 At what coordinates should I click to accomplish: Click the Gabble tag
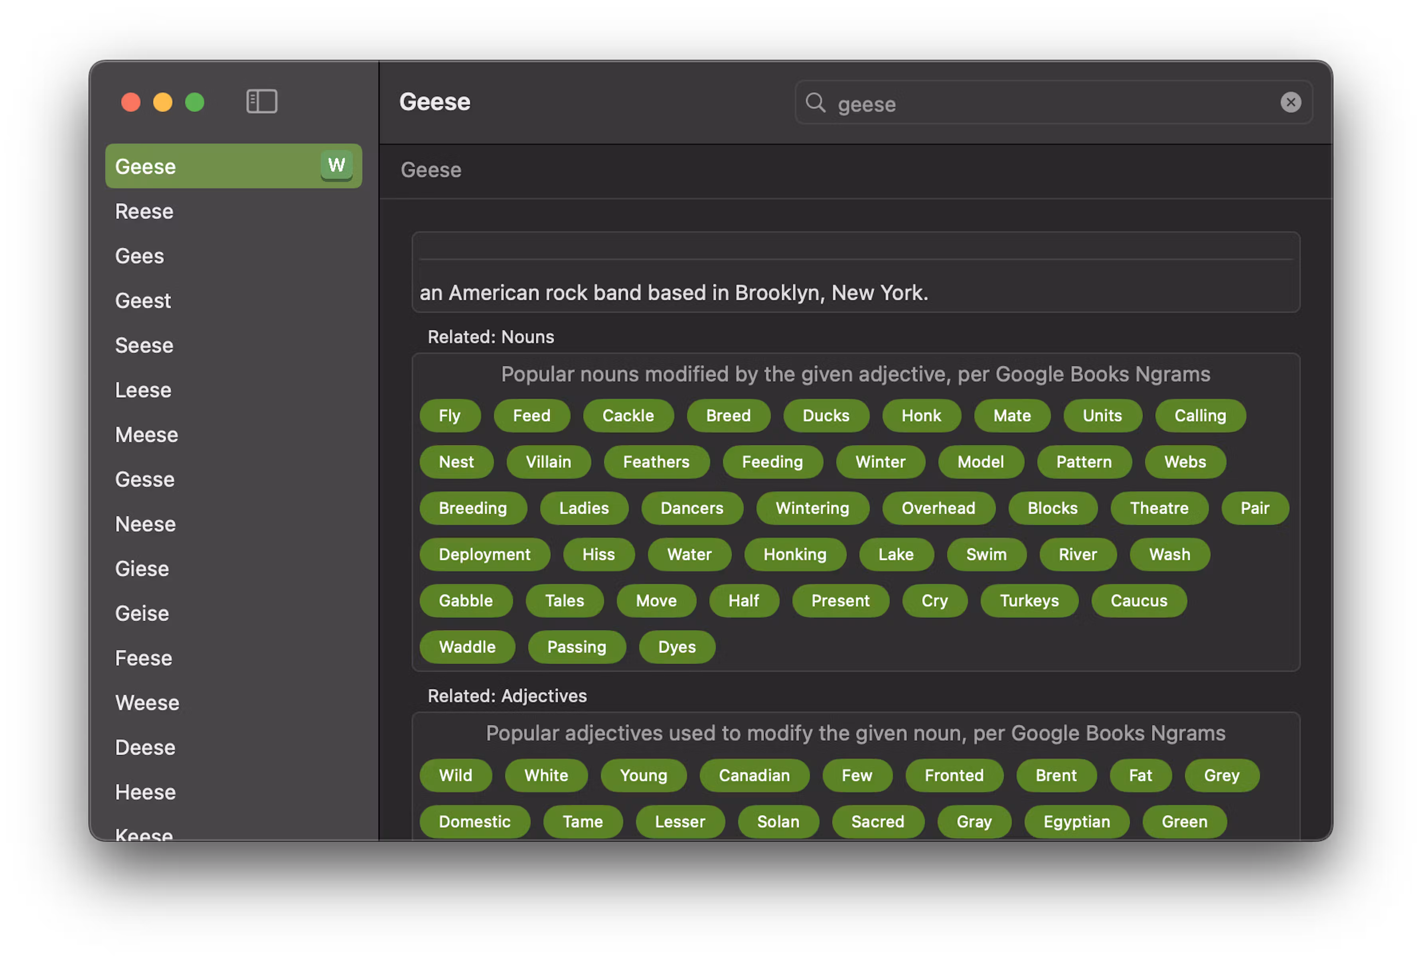pos(466,601)
